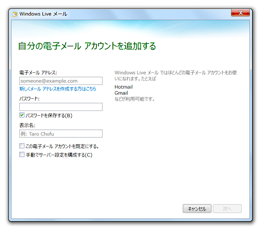Click the Windows Live メール title bar text

pos(43,14)
